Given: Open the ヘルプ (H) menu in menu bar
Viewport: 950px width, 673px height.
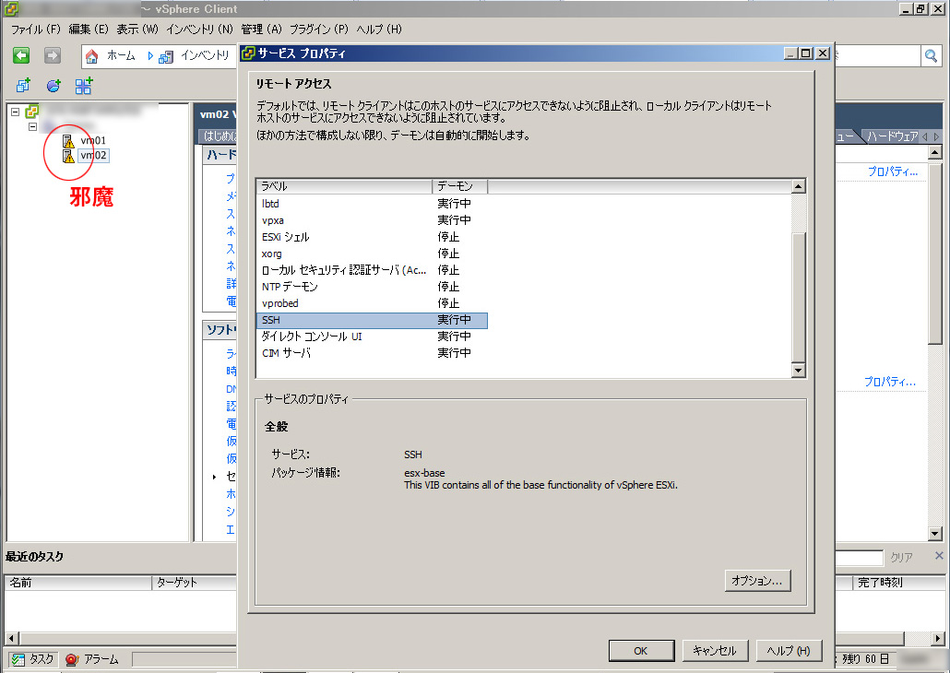Looking at the screenshot, I should (x=379, y=30).
